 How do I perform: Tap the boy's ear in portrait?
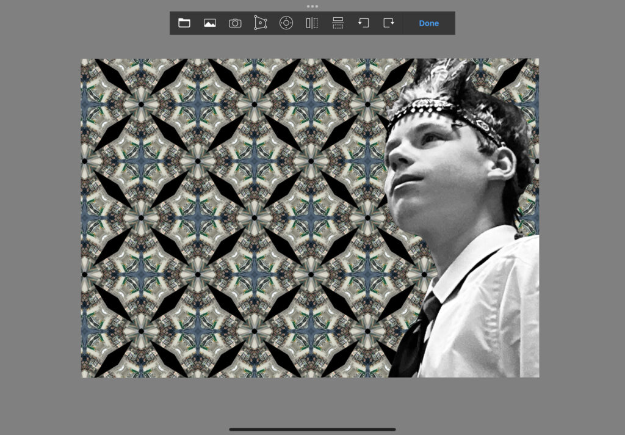pos(504,164)
